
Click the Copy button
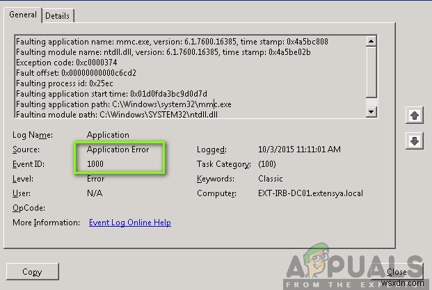coord(32,271)
